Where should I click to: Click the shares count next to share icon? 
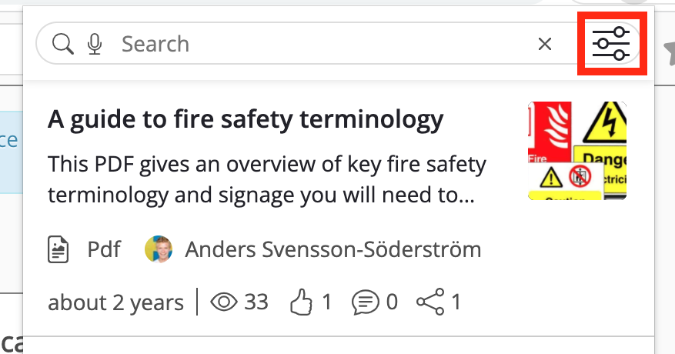(456, 302)
